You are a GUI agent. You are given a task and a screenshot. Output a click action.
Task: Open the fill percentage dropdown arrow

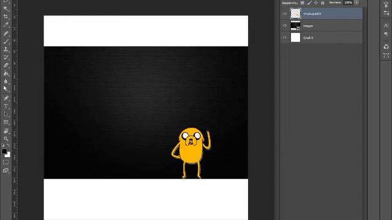356,2
